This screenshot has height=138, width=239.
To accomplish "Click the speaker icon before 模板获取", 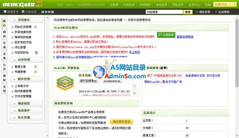I will [x=197, y=12].
